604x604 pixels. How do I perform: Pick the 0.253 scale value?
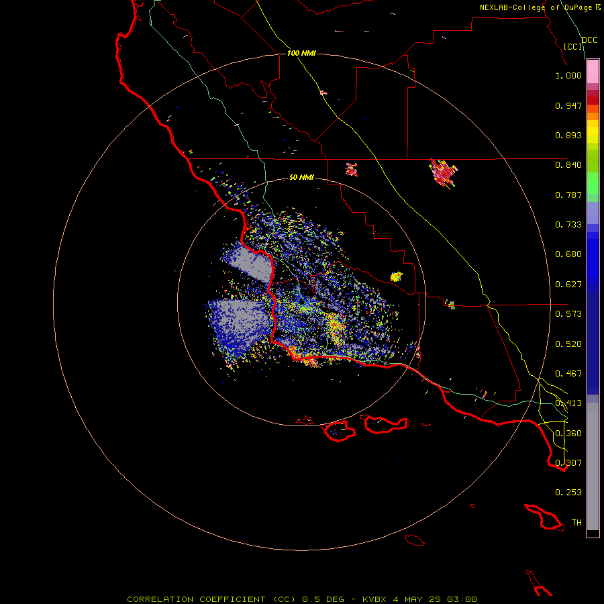[568, 493]
